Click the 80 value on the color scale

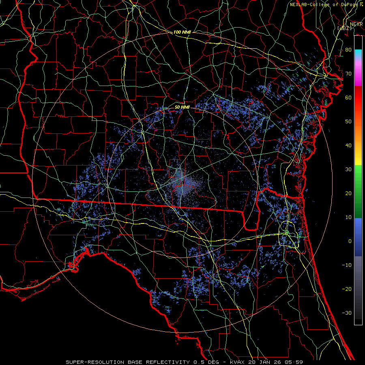[348, 50]
